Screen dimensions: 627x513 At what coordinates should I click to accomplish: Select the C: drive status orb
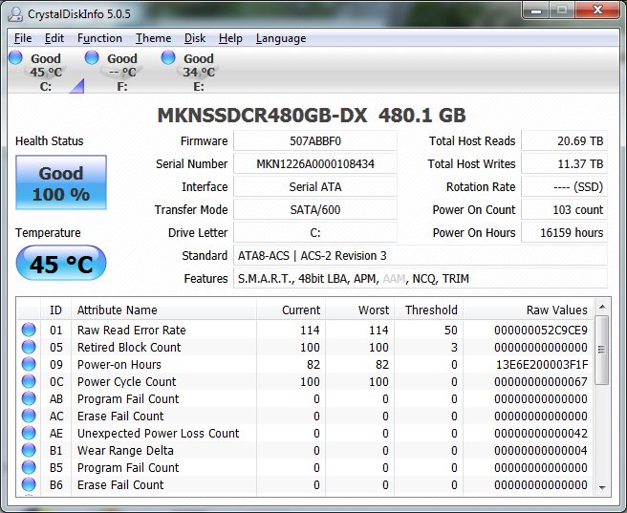pos(15,58)
